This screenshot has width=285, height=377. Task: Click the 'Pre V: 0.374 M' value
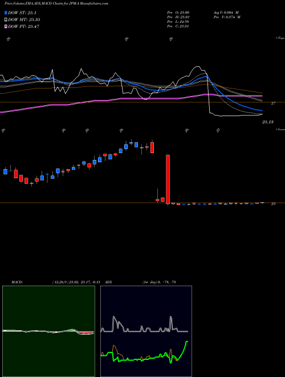[x=227, y=17]
